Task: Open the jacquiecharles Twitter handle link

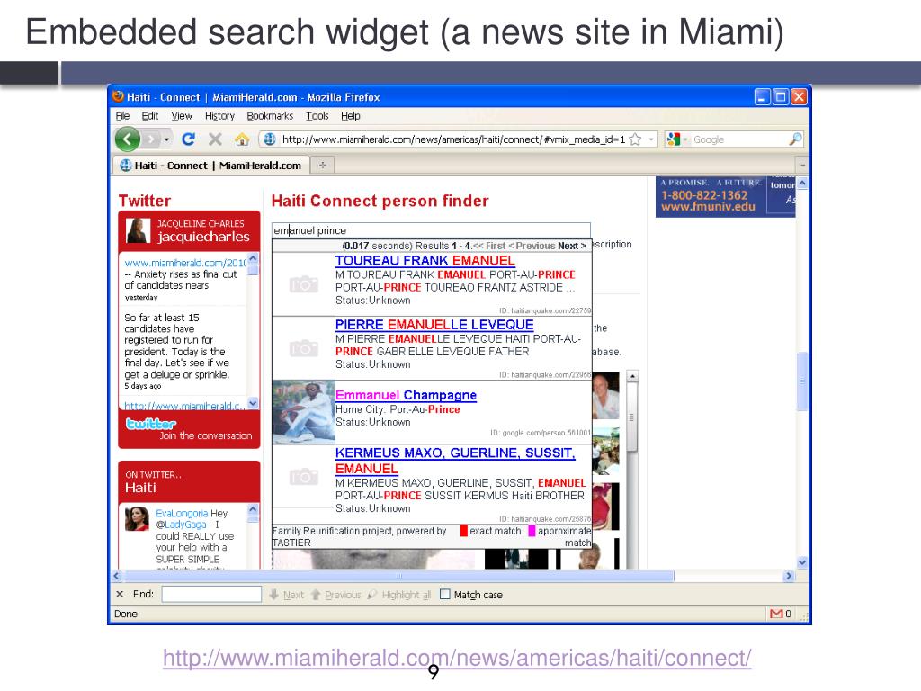Action: point(203,237)
